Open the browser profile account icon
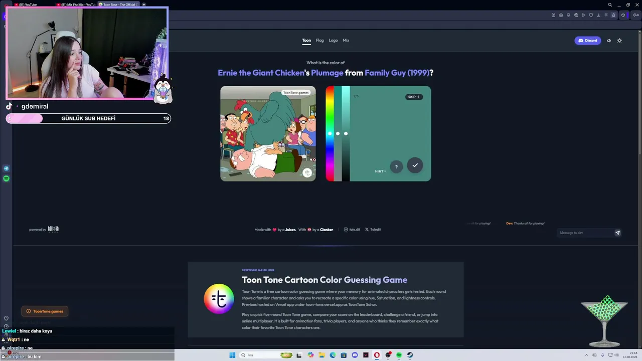 pyautogui.click(x=613, y=15)
